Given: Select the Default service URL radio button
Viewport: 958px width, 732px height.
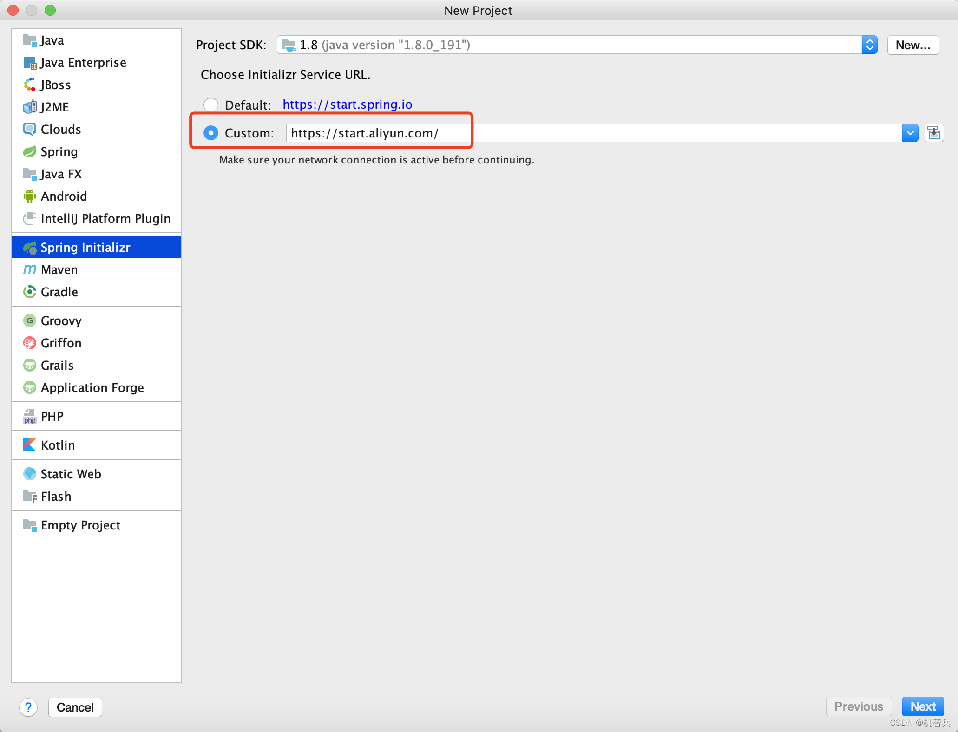Looking at the screenshot, I should pos(211,105).
